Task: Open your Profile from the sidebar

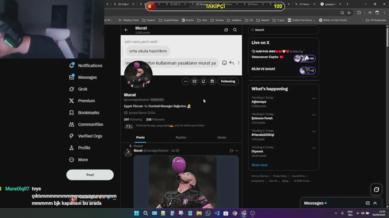Action: [x=80, y=148]
